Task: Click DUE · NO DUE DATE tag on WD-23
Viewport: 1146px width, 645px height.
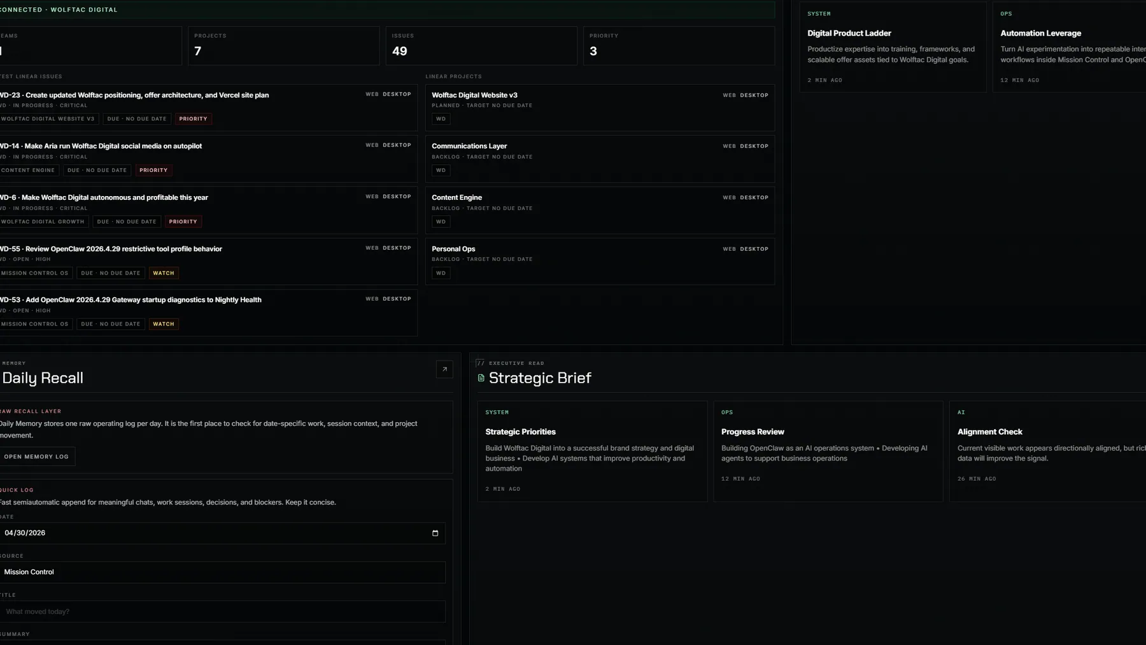Action: 137,119
